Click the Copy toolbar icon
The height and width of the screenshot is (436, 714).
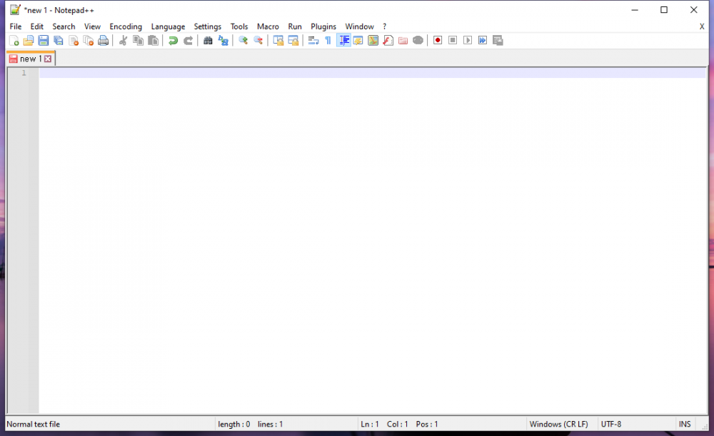(x=138, y=41)
